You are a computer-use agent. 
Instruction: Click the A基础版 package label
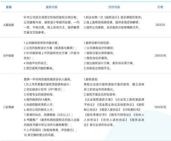click(9, 25)
